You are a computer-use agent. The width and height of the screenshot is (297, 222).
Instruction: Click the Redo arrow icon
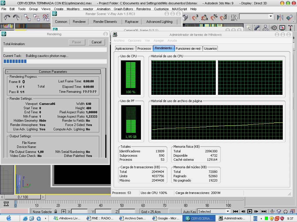pyautogui.click(x=16, y=18)
